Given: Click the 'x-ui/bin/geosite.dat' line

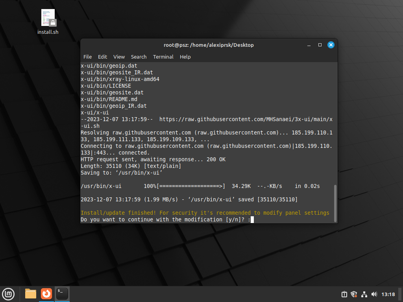Looking at the screenshot, I should [112, 92].
